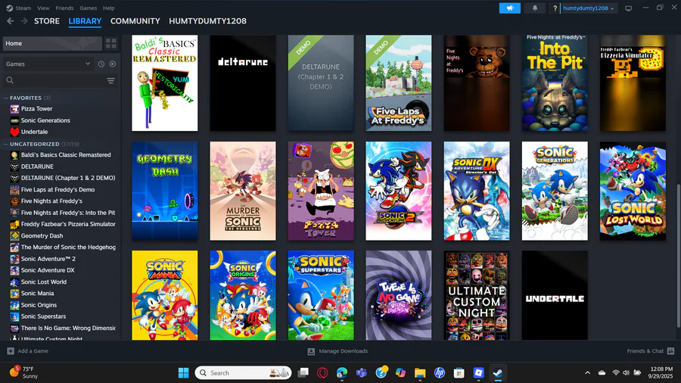Open the Steam menu
Viewport: 681px width, 383px height.
pos(23,8)
